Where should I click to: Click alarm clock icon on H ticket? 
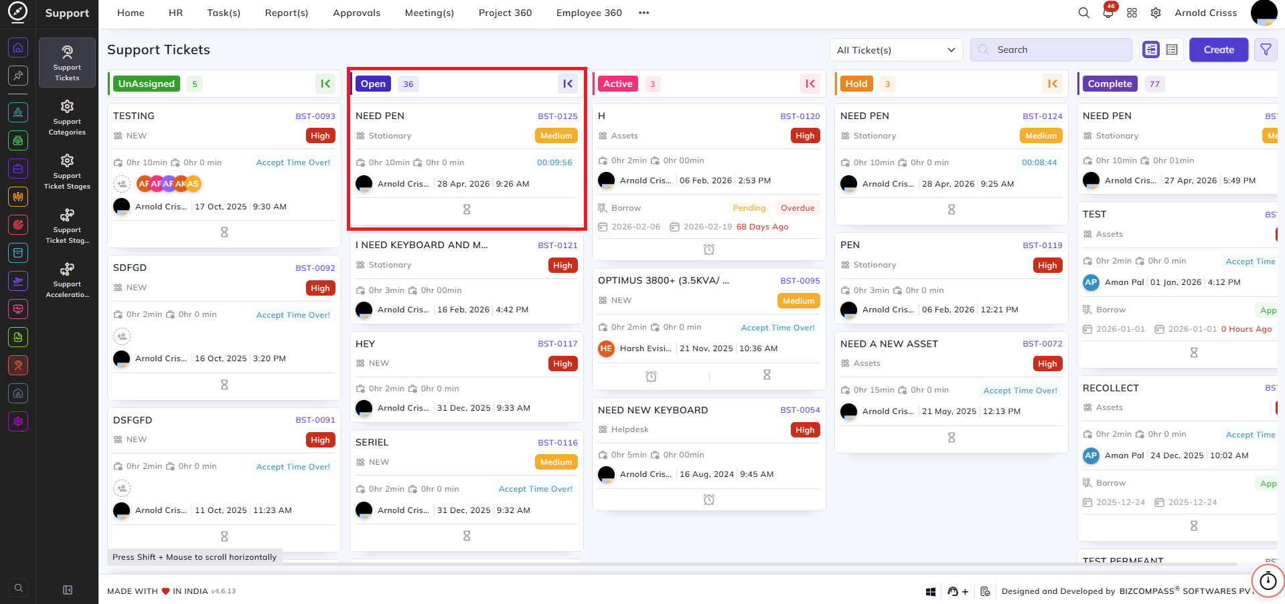pos(709,249)
